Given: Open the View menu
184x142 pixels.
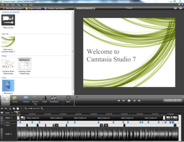Looking at the screenshot, I should click(13, 5).
